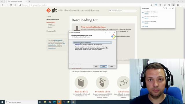Image resolution: width=185 pixels, height=104 pixels.
Task: Open new browser tab with plus icon
Action: (29, 1)
